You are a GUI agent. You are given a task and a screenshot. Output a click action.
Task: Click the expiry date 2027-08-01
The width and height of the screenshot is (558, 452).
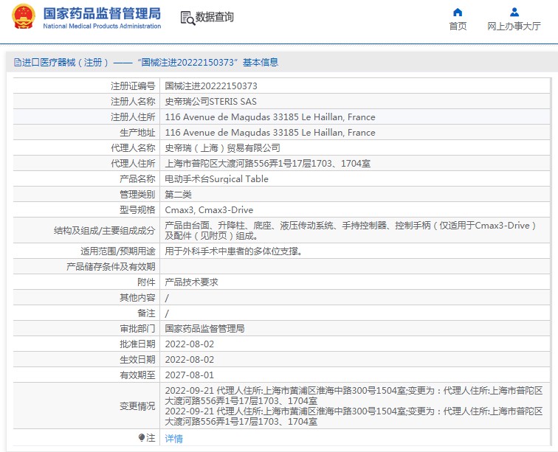[189, 375]
